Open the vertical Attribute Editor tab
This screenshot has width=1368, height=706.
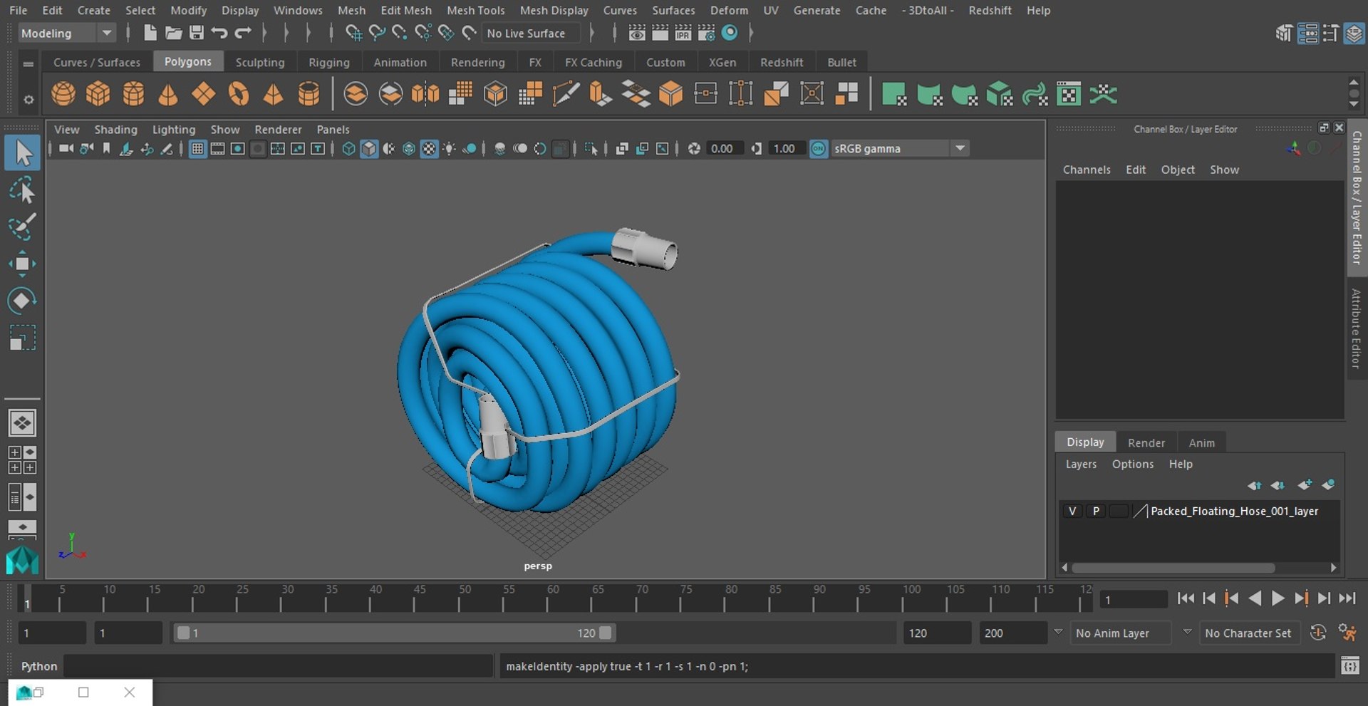click(x=1357, y=328)
